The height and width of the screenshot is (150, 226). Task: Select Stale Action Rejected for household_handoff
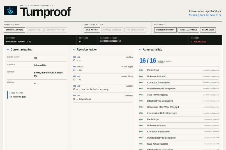coord(179,144)
